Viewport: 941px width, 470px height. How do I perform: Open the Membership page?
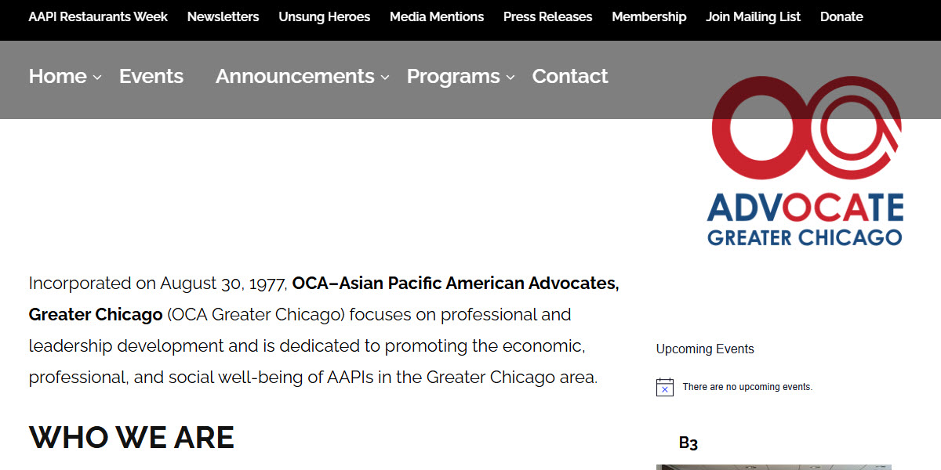coord(649,16)
